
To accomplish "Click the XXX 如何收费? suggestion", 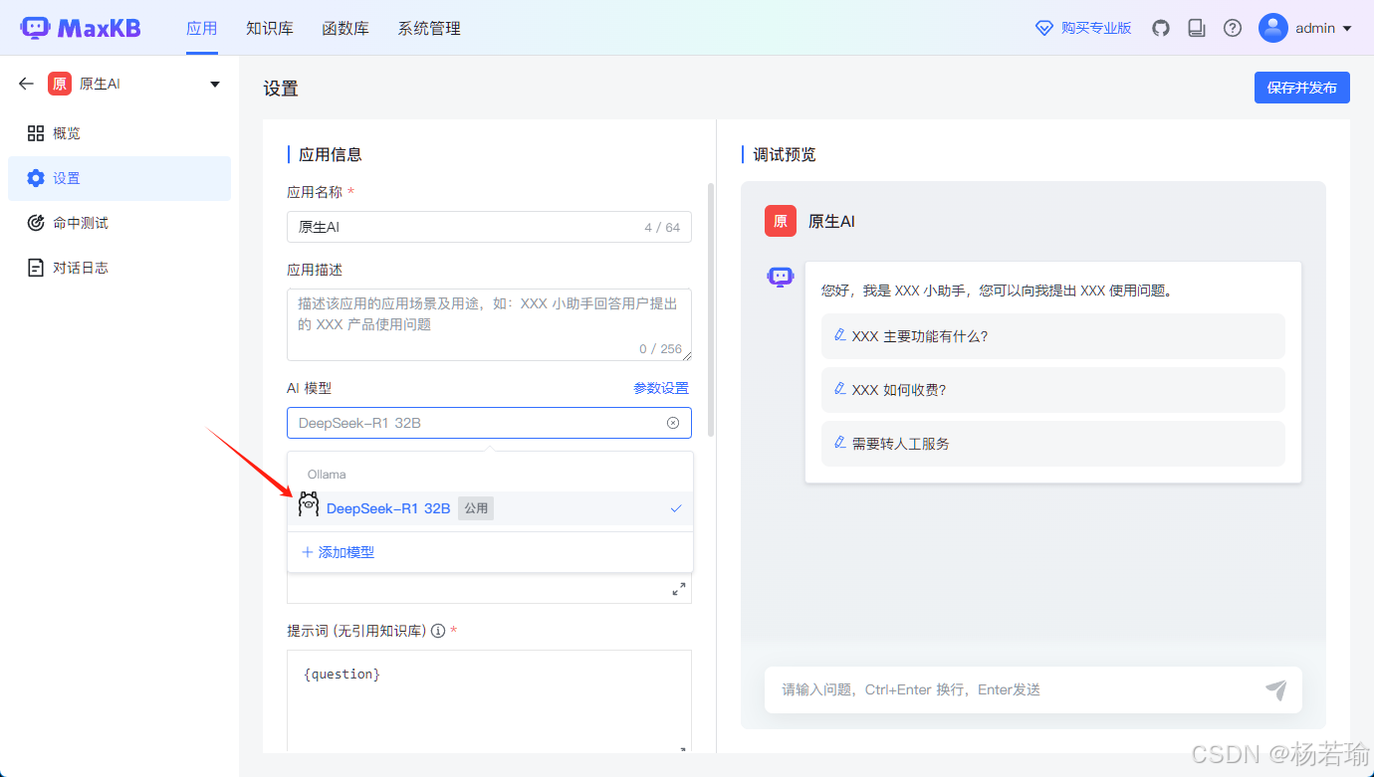I will [x=1053, y=390].
